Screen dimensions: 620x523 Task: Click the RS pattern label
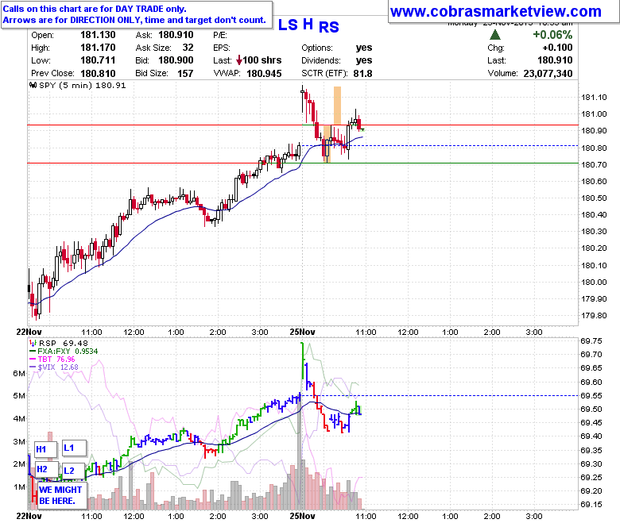pyautogui.click(x=329, y=27)
